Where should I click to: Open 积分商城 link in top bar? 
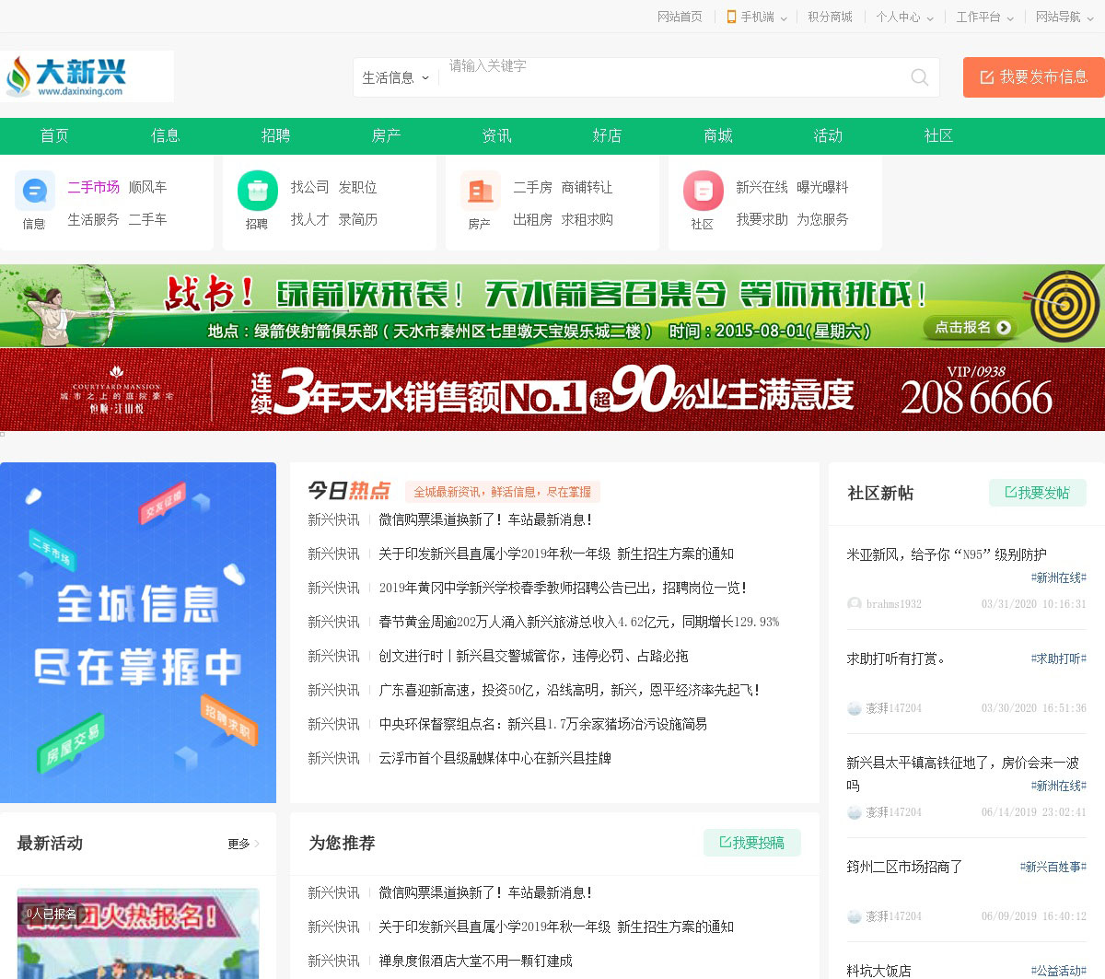click(830, 17)
